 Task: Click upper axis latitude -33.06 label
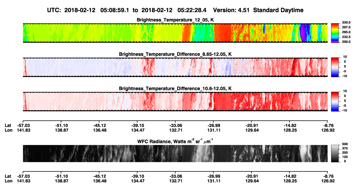pyautogui.click(x=176, y=126)
